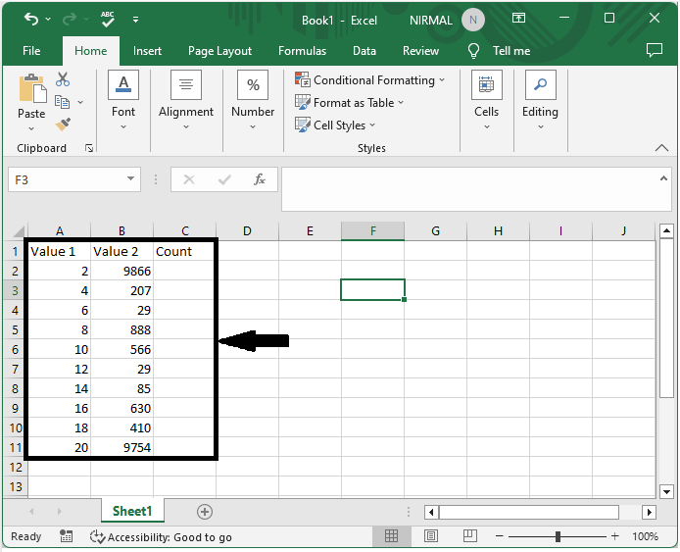
Task: Open Format as Table menu
Action: click(x=350, y=103)
